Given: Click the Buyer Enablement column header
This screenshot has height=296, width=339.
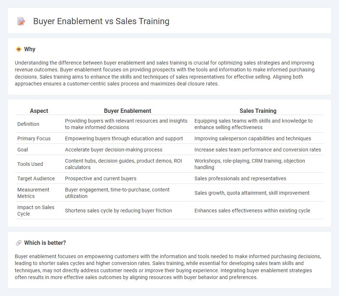Looking at the screenshot, I should tap(127, 111).
